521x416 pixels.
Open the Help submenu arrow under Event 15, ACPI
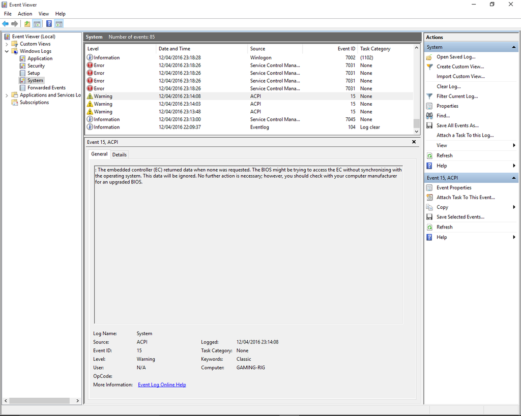(514, 237)
